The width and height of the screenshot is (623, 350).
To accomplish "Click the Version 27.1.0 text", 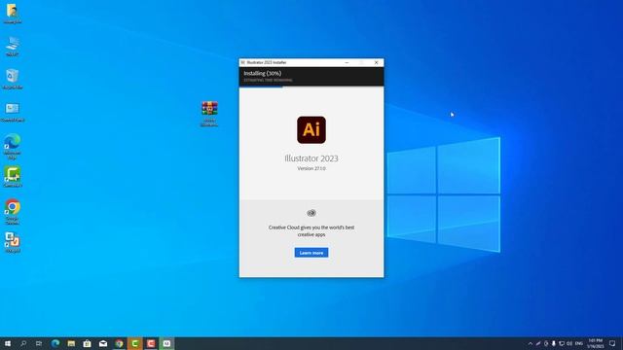I will coord(311,168).
